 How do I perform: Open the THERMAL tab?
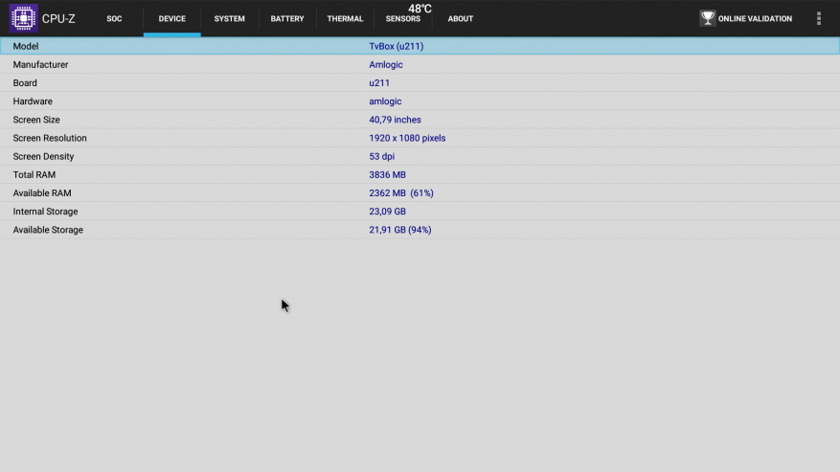(345, 19)
